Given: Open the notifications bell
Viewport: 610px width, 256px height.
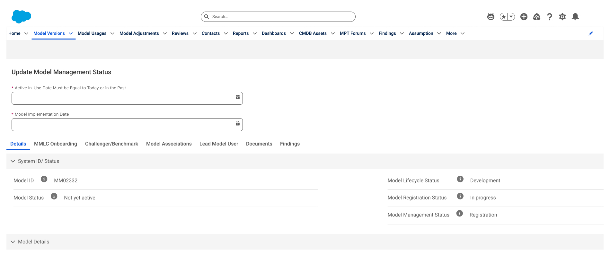Looking at the screenshot, I should pyautogui.click(x=575, y=17).
